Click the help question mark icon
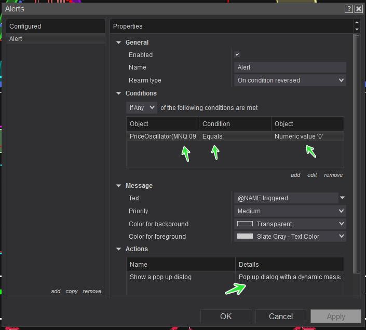The width and height of the screenshot is (366, 330). click(348, 9)
